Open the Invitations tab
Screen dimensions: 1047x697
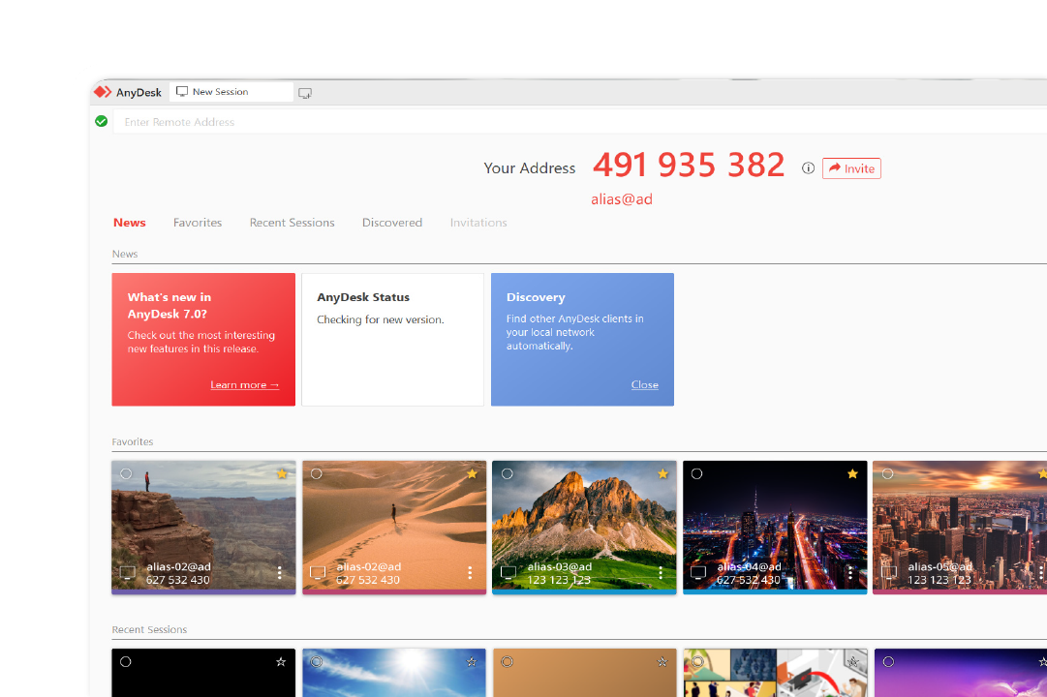(x=478, y=223)
